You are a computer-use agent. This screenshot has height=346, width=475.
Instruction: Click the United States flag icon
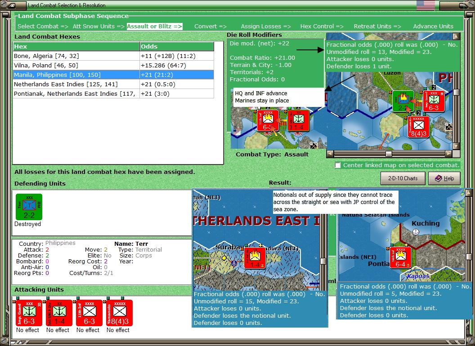[x=426, y=5]
